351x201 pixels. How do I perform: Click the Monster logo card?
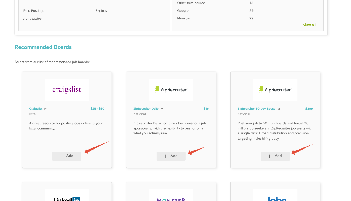coord(171,195)
